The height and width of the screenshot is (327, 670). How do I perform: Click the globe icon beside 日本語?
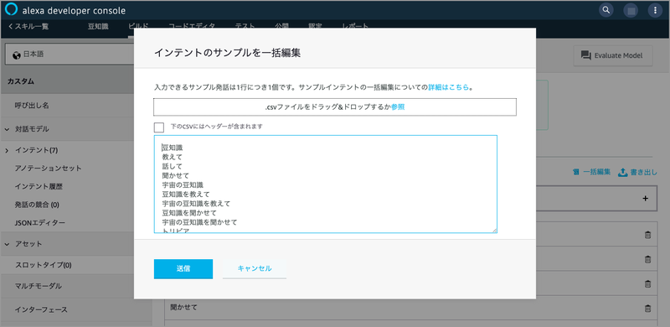point(17,54)
